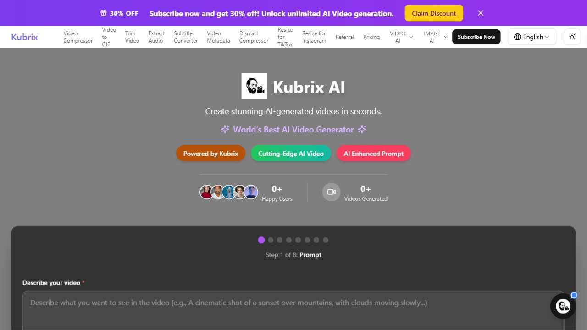Click the Kubrix AI clapperboard logo
Image resolution: width=587 pixels, height=330 pixels.
[254, 86]
